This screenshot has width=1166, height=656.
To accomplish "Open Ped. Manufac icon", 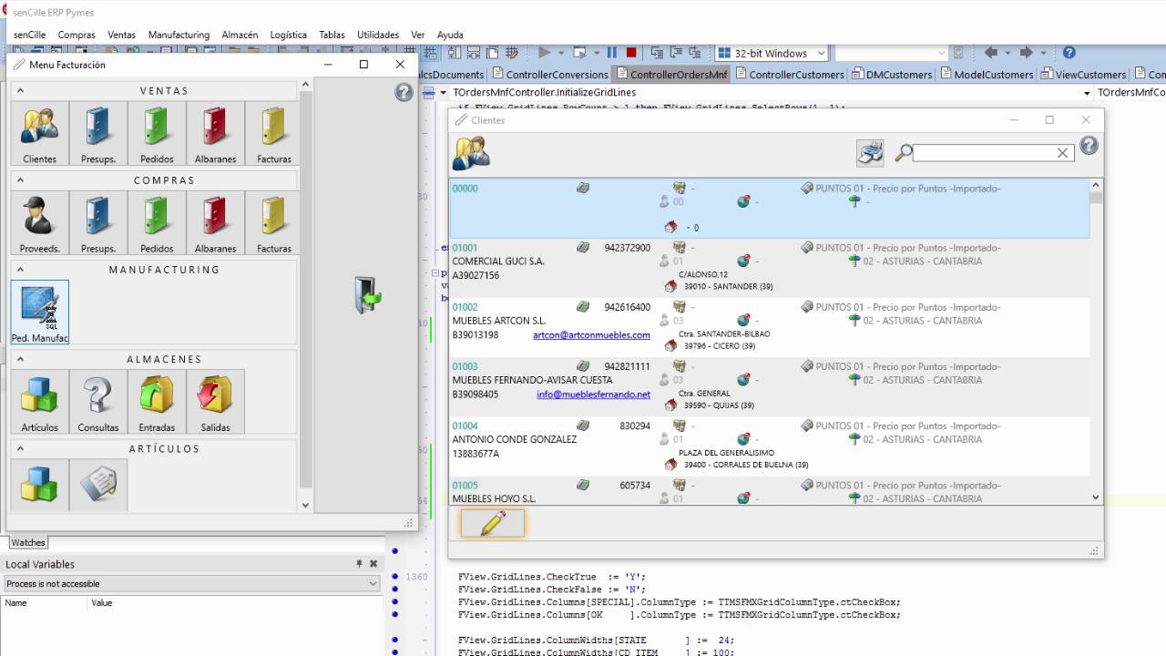I will coord(39,312).
